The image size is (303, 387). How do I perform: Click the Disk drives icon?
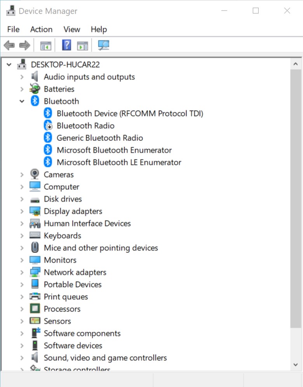[x=35, y=200]
